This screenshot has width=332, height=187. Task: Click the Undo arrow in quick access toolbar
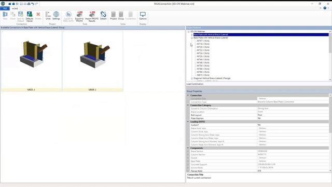coord(33,4)
